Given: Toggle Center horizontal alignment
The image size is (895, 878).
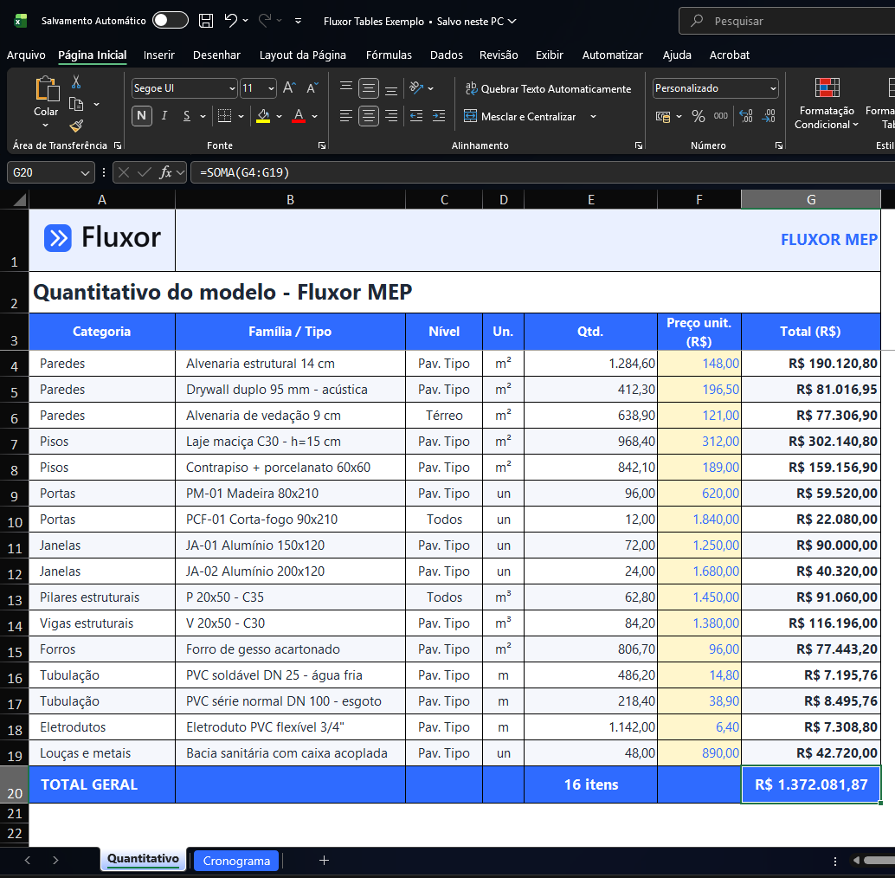Looking at the screenshot, I should [x=369, y=116].
